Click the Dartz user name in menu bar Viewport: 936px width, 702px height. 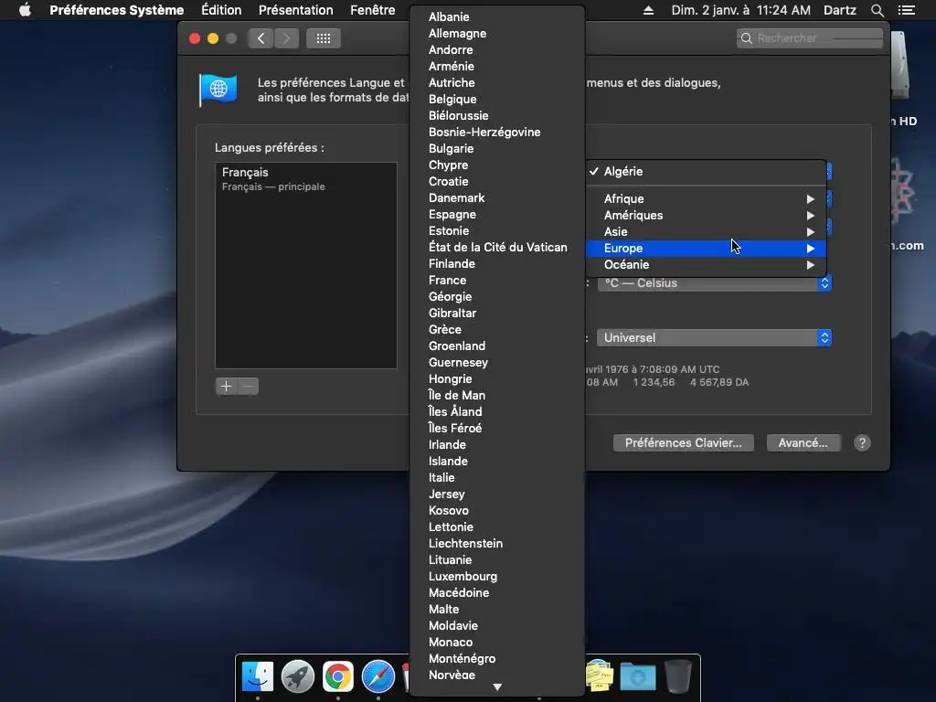point(840,10)
